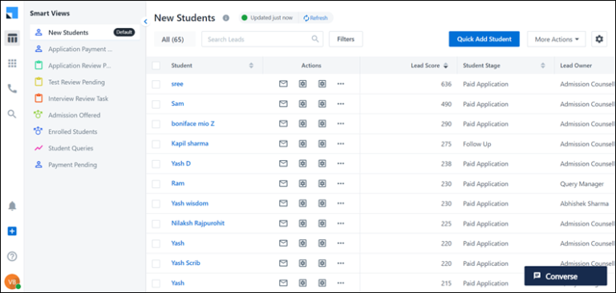Screen dimensions: 616x293
Task: Click the blue plus quick-add icon in left rail
Action: pos(12,231)
